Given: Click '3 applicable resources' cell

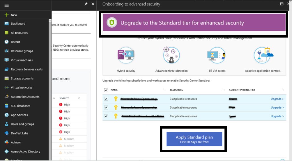Looking at the screenshot, I should click(183, 99).
